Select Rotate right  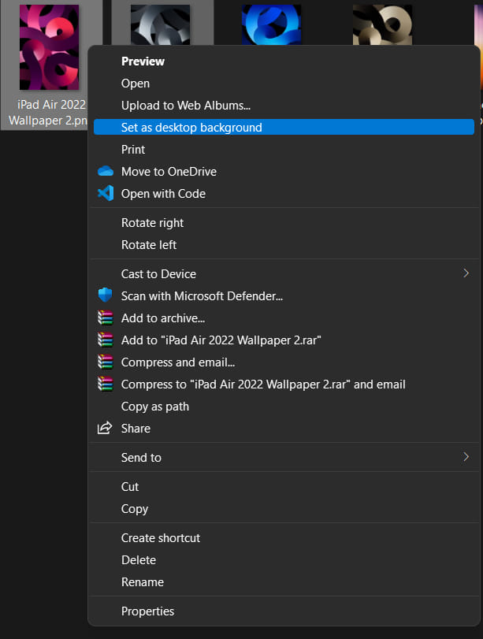[x=284, y=223]
